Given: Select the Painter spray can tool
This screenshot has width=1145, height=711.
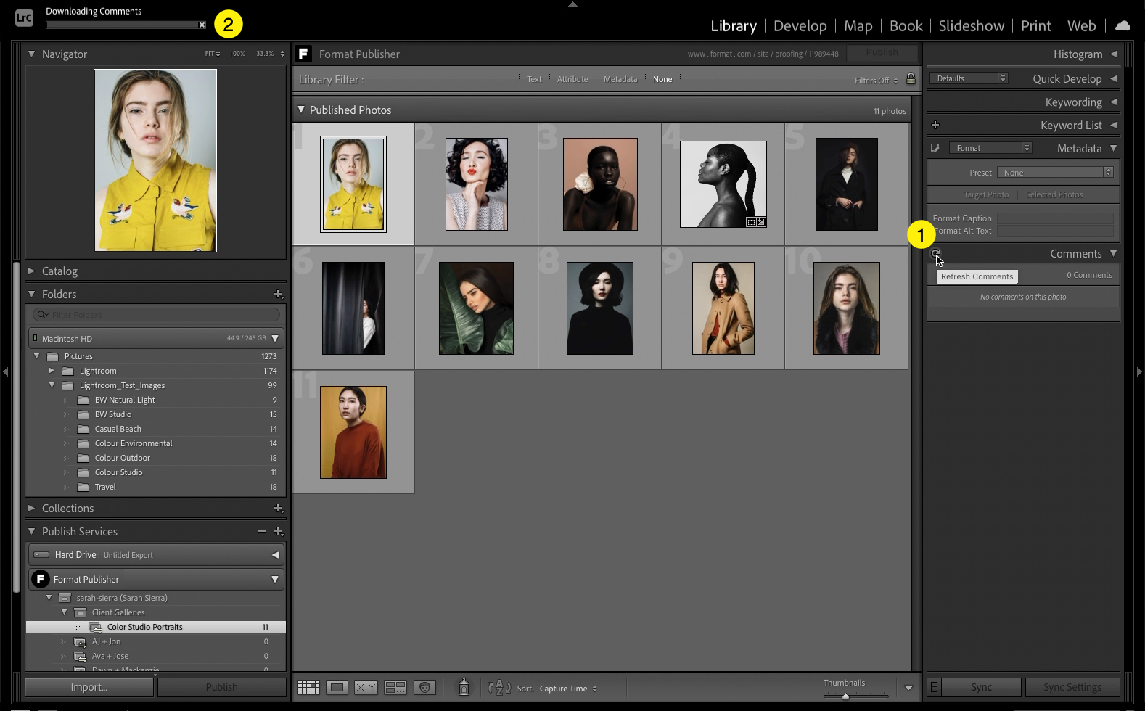Looking at the screenshot, I should pyautogui.click(x=464, y=687).
